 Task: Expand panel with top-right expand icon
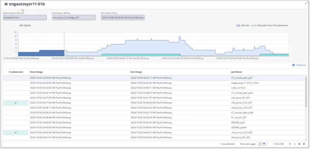tap(306, 3)
